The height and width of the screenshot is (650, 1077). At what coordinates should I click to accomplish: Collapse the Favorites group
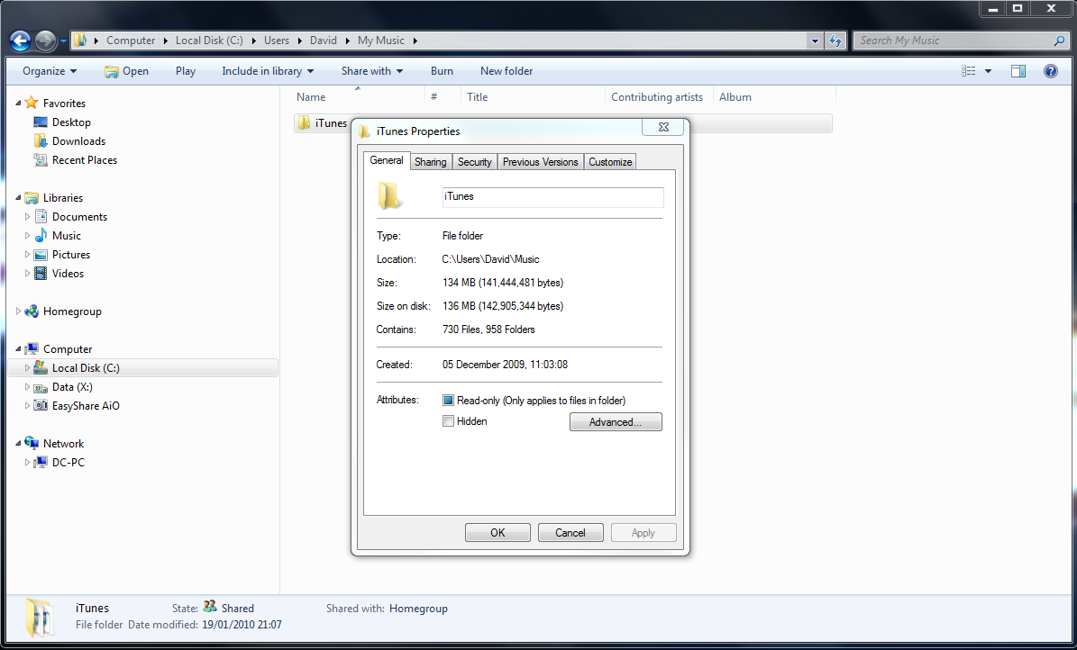[18, 103]
